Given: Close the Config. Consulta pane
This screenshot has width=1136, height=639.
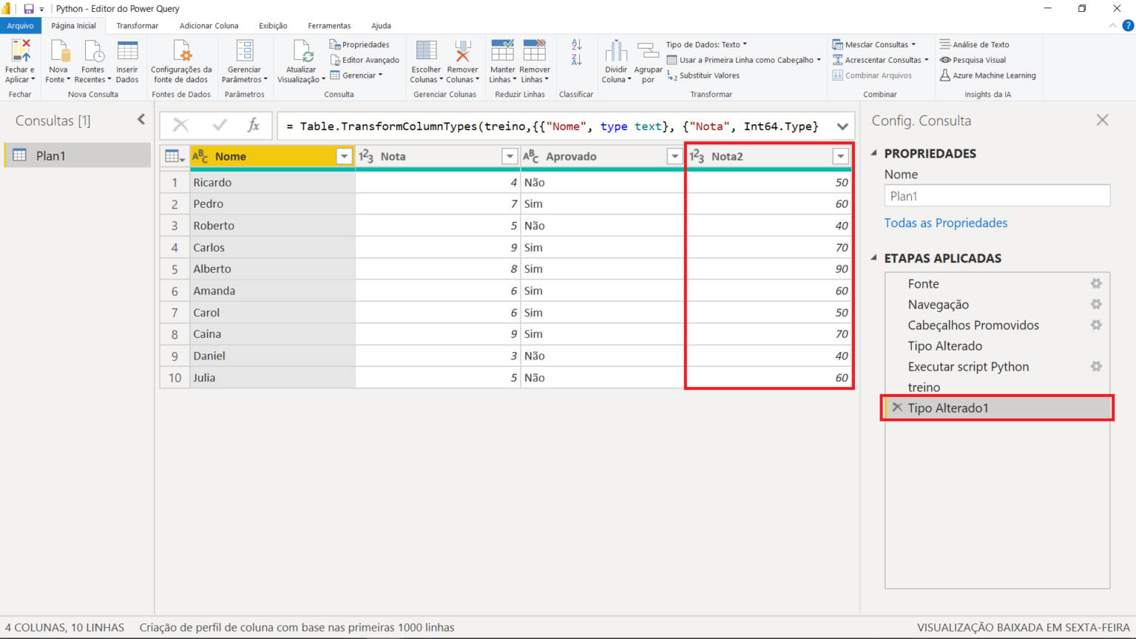Looking at the screenshot, I should [x=1102, y=120].
